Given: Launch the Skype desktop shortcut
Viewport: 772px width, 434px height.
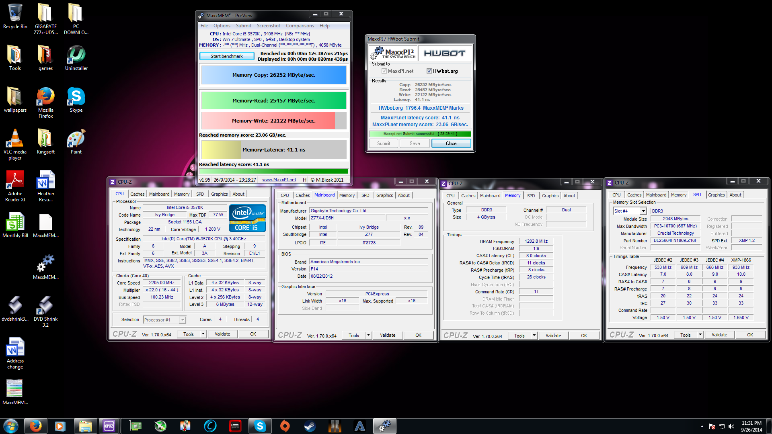Looking at the screenshot, I should click(76, 100).
